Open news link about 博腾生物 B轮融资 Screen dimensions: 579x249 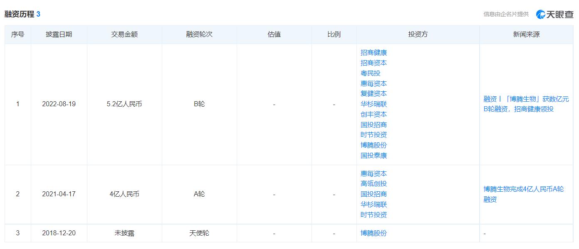coord(526,104)
